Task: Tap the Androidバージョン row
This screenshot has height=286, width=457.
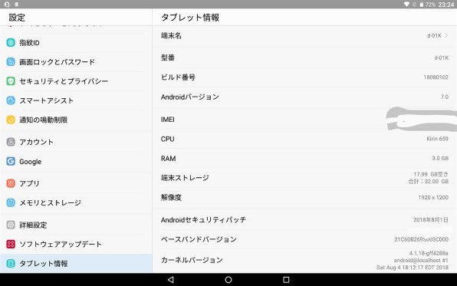Action: pyautogui.click(x=304, y=97)
